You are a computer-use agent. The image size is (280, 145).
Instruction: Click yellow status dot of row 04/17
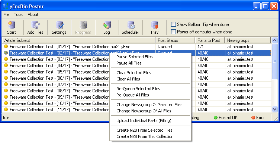pos(6,65)
